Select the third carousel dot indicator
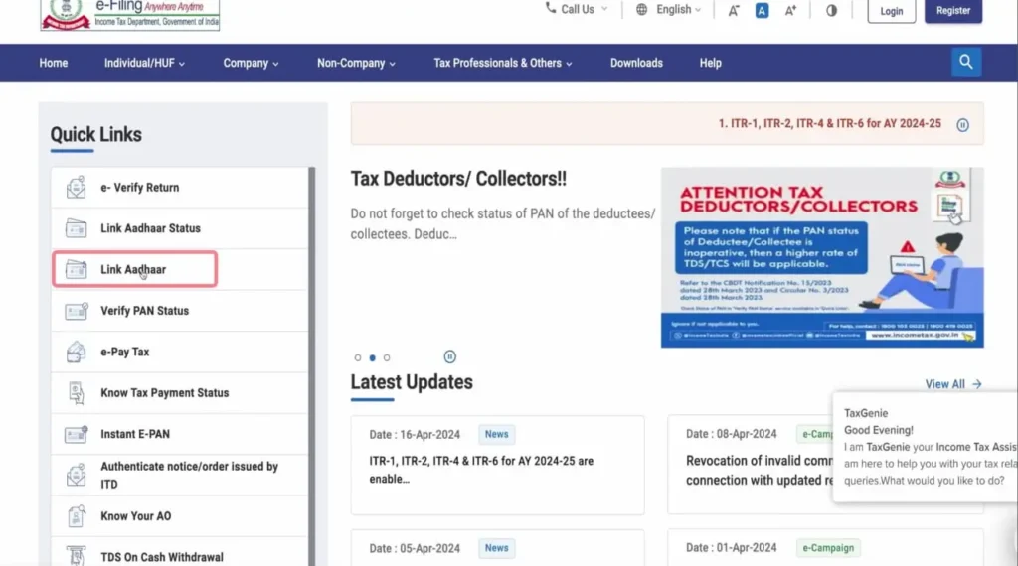The image size is (1018, 566). pyautogui.click(x=387, y=357)
